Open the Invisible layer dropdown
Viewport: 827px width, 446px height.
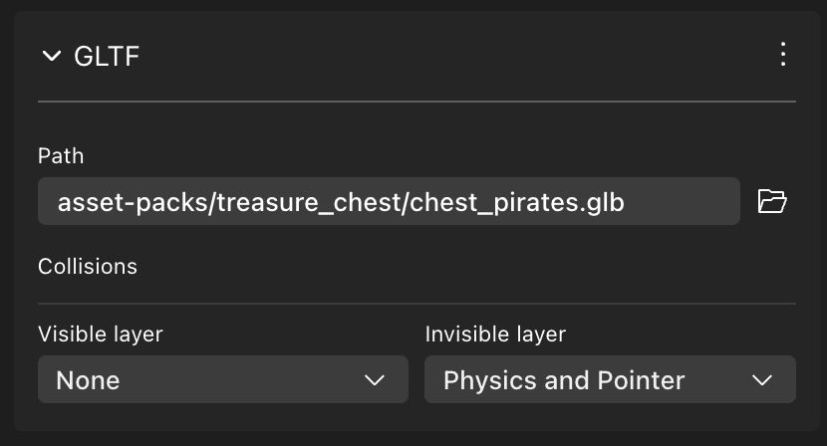pos(609,379)
